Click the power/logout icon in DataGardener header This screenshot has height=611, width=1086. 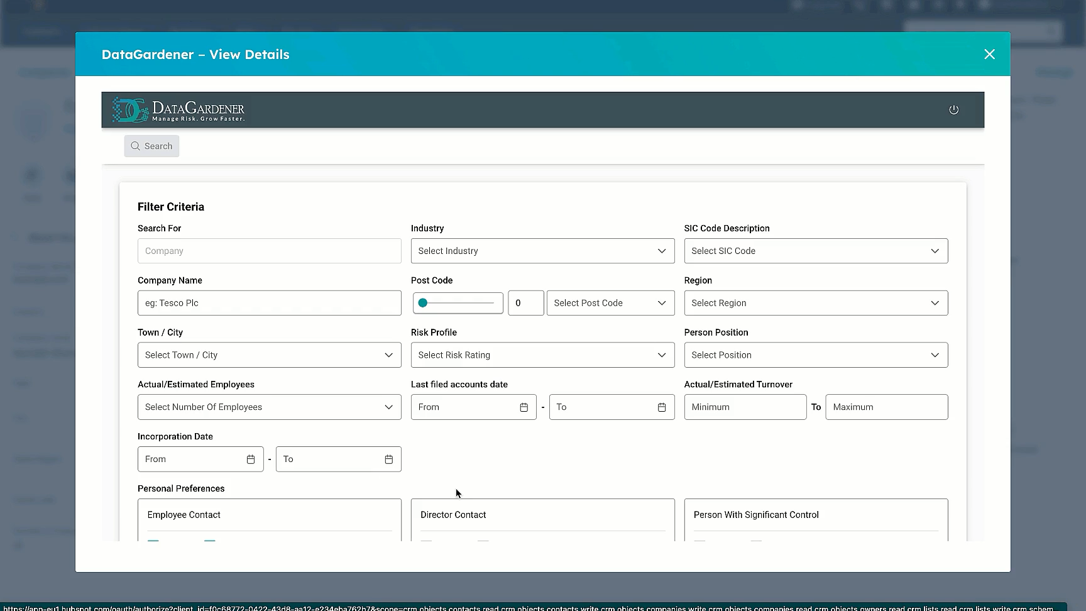953,110
